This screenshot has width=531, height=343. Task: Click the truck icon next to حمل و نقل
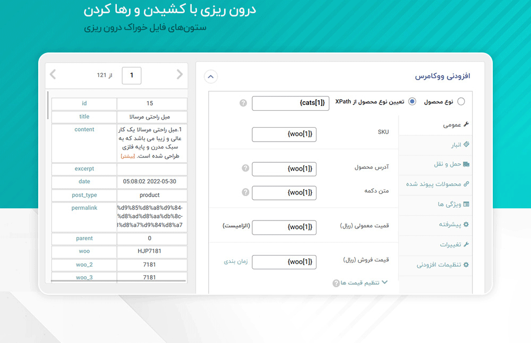tap(466, 164)
